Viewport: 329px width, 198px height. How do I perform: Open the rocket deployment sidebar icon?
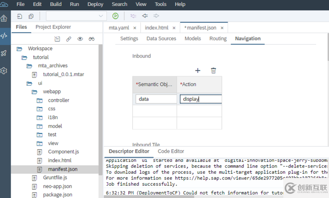point(4,53)
